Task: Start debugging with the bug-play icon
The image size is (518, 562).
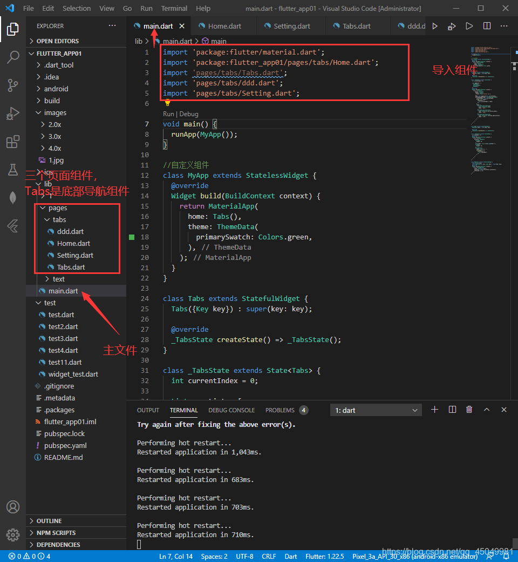Action: coord(452,26)
